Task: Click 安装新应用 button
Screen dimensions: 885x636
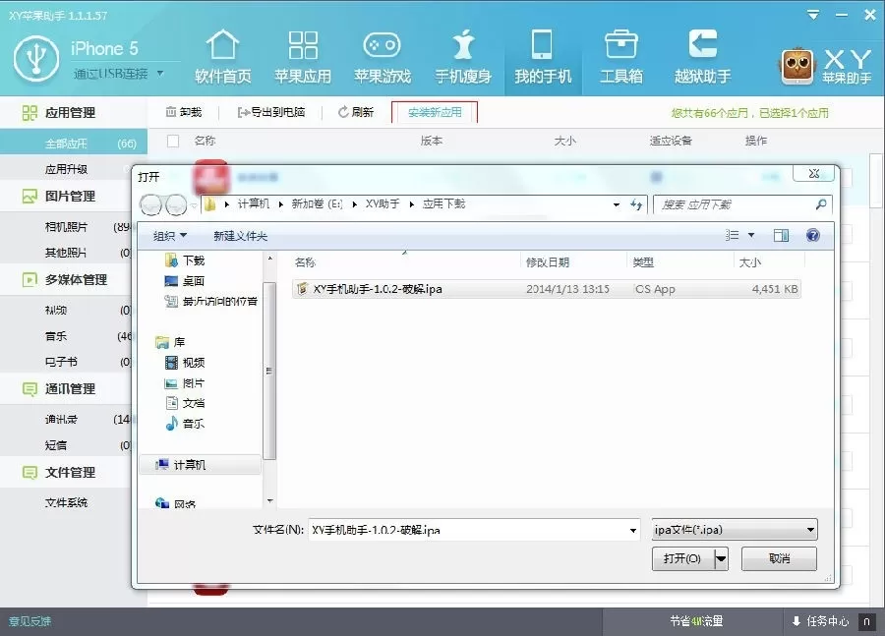Action: (x=435, y=112)
